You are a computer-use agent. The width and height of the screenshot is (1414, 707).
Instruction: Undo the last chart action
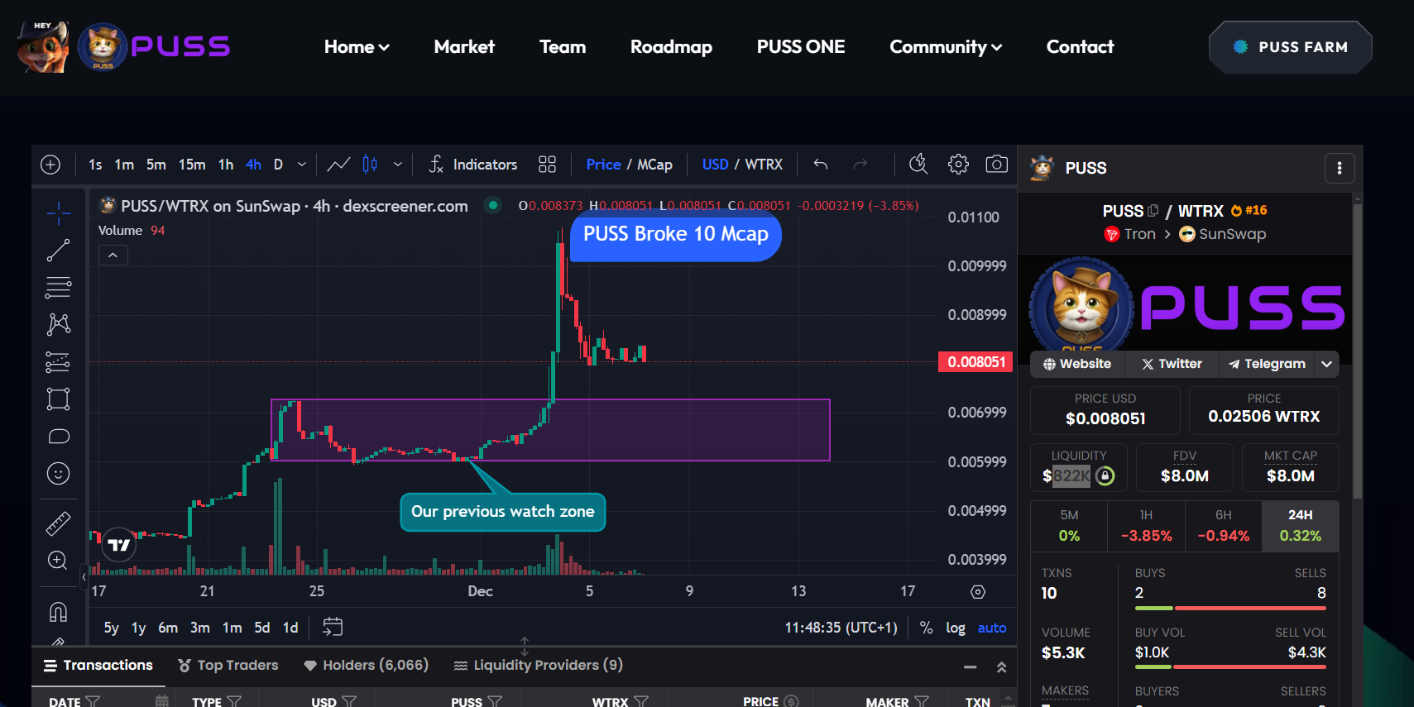coord(821,165)
